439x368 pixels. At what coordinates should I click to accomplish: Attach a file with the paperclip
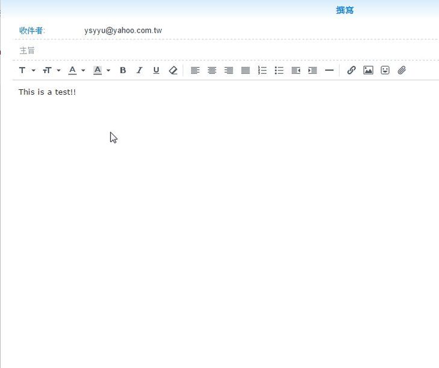(x=402, y=70)
